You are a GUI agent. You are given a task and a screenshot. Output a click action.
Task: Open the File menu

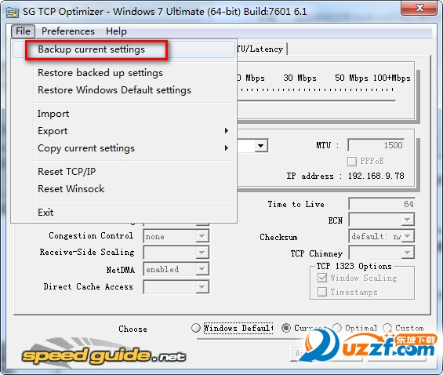(23, 31)
